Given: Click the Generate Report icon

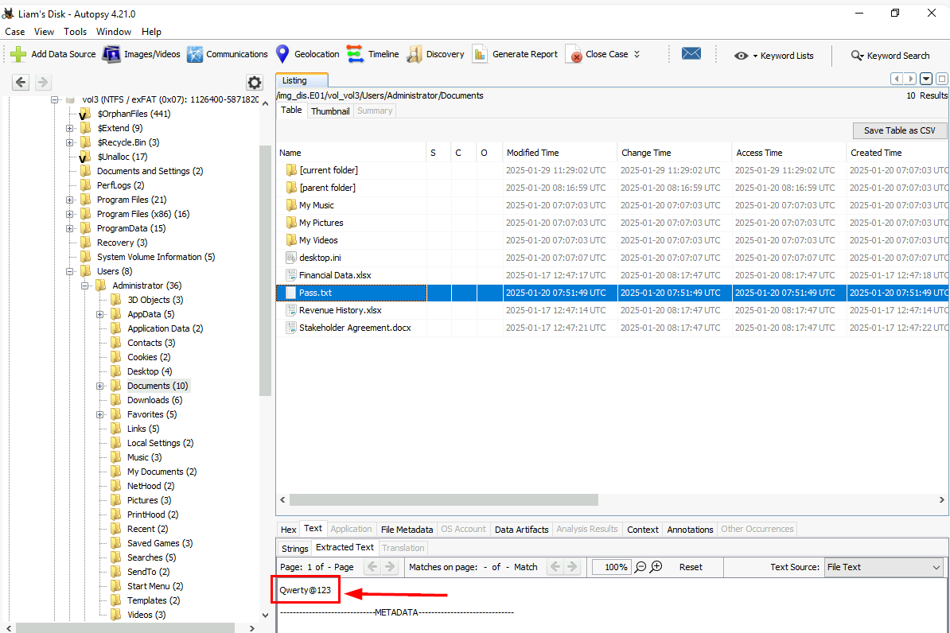Looking at the screenshot, I should coord(480,54).
